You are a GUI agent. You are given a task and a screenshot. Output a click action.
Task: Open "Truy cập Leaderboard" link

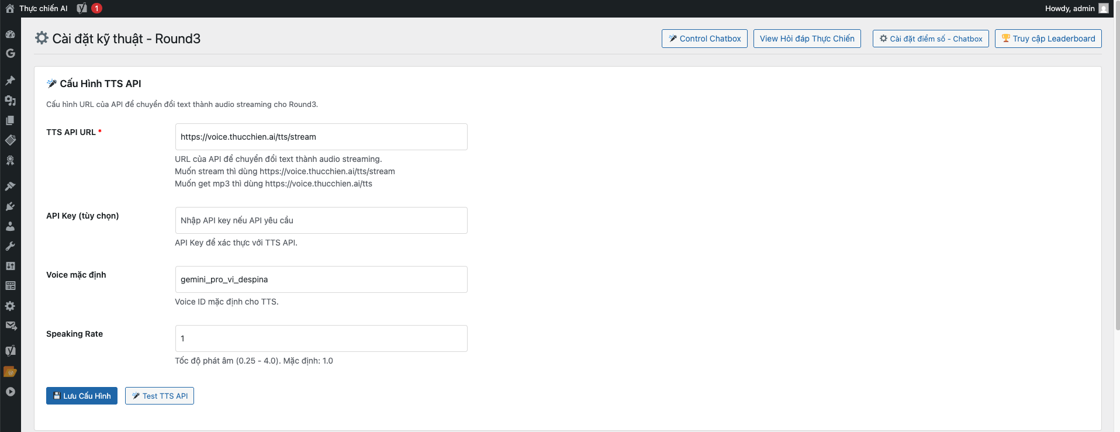pyautogui.click(x=1048, y=39)
